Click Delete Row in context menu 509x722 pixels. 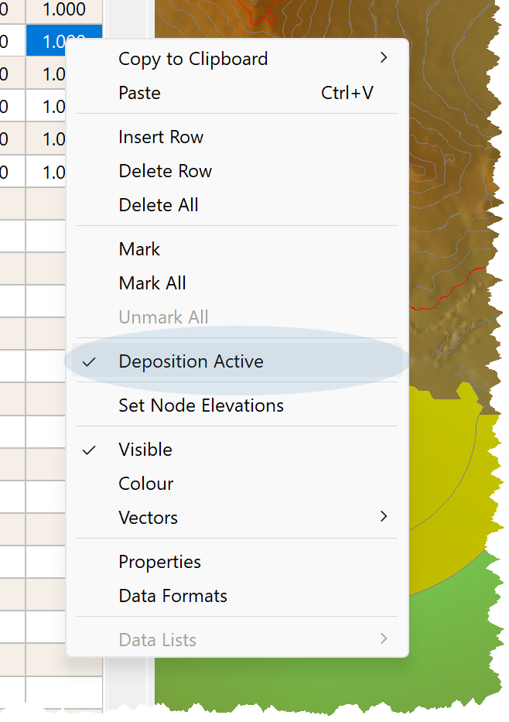165,171
